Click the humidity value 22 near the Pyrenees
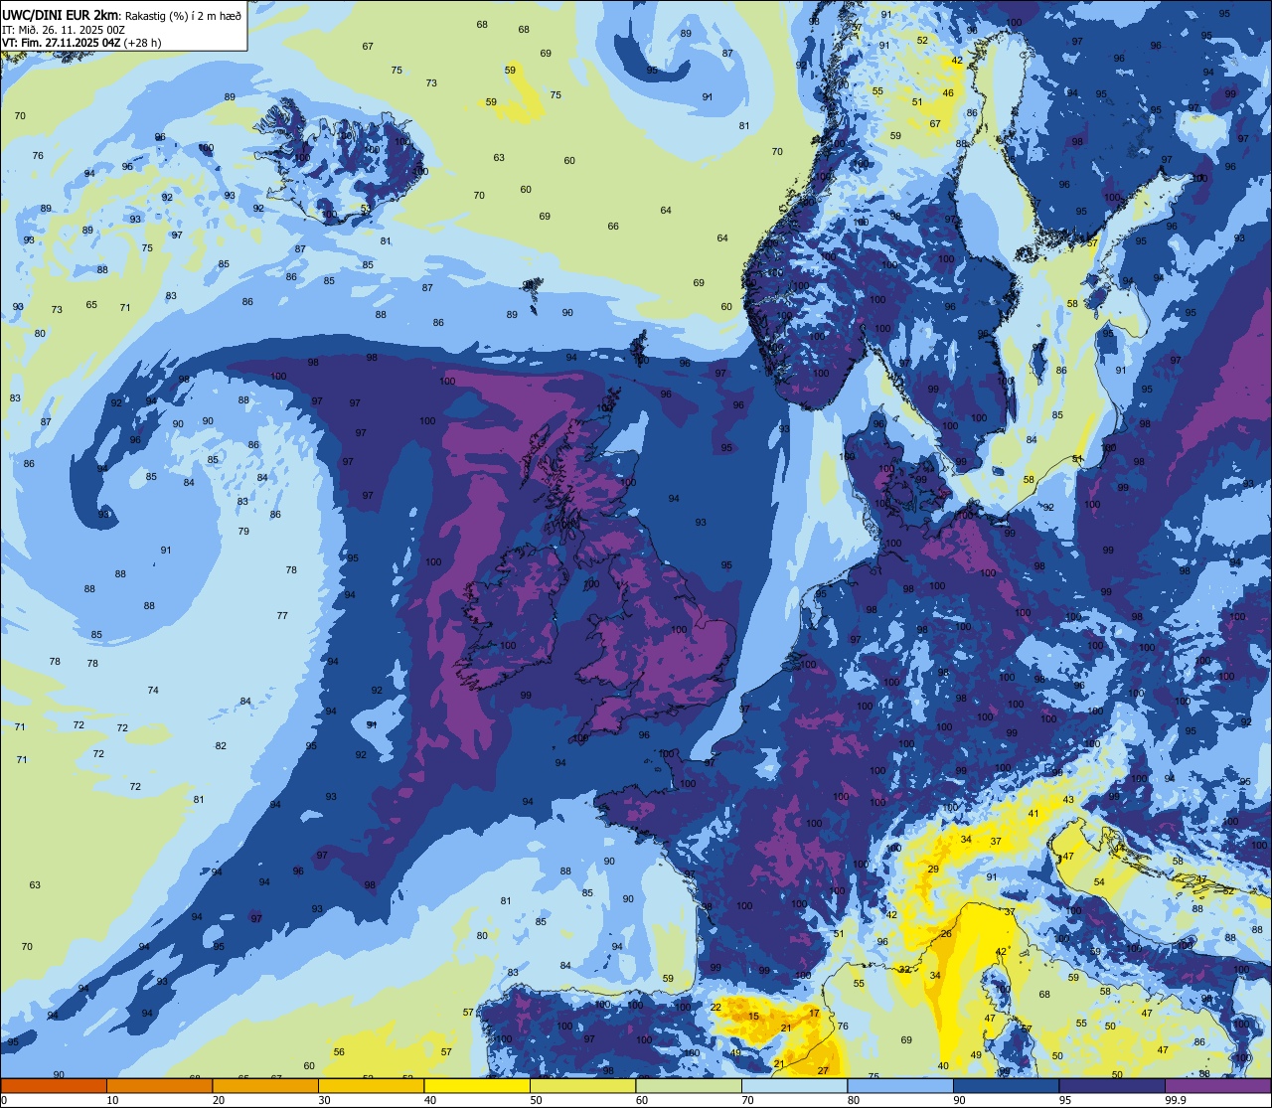The height and width of the screenshot is (1108, 1272). click(x=715, y=1008)
